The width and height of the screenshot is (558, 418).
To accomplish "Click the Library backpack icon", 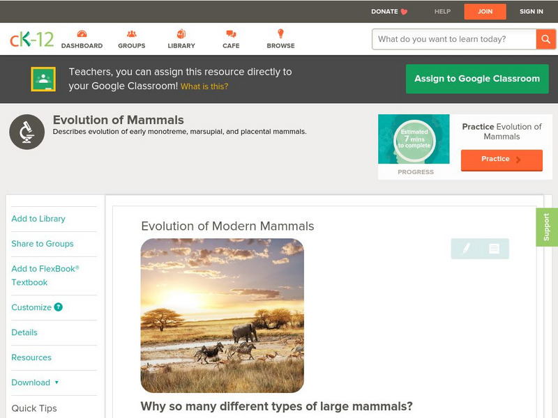I will 180,31.
